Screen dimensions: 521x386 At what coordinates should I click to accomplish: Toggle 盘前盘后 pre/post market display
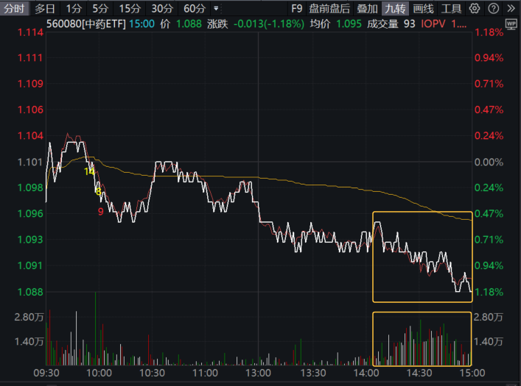point(329,9)
